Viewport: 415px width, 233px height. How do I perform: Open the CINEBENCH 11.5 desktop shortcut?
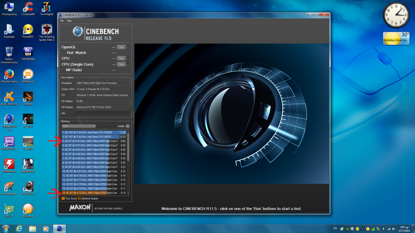click(x=9, y=122)
